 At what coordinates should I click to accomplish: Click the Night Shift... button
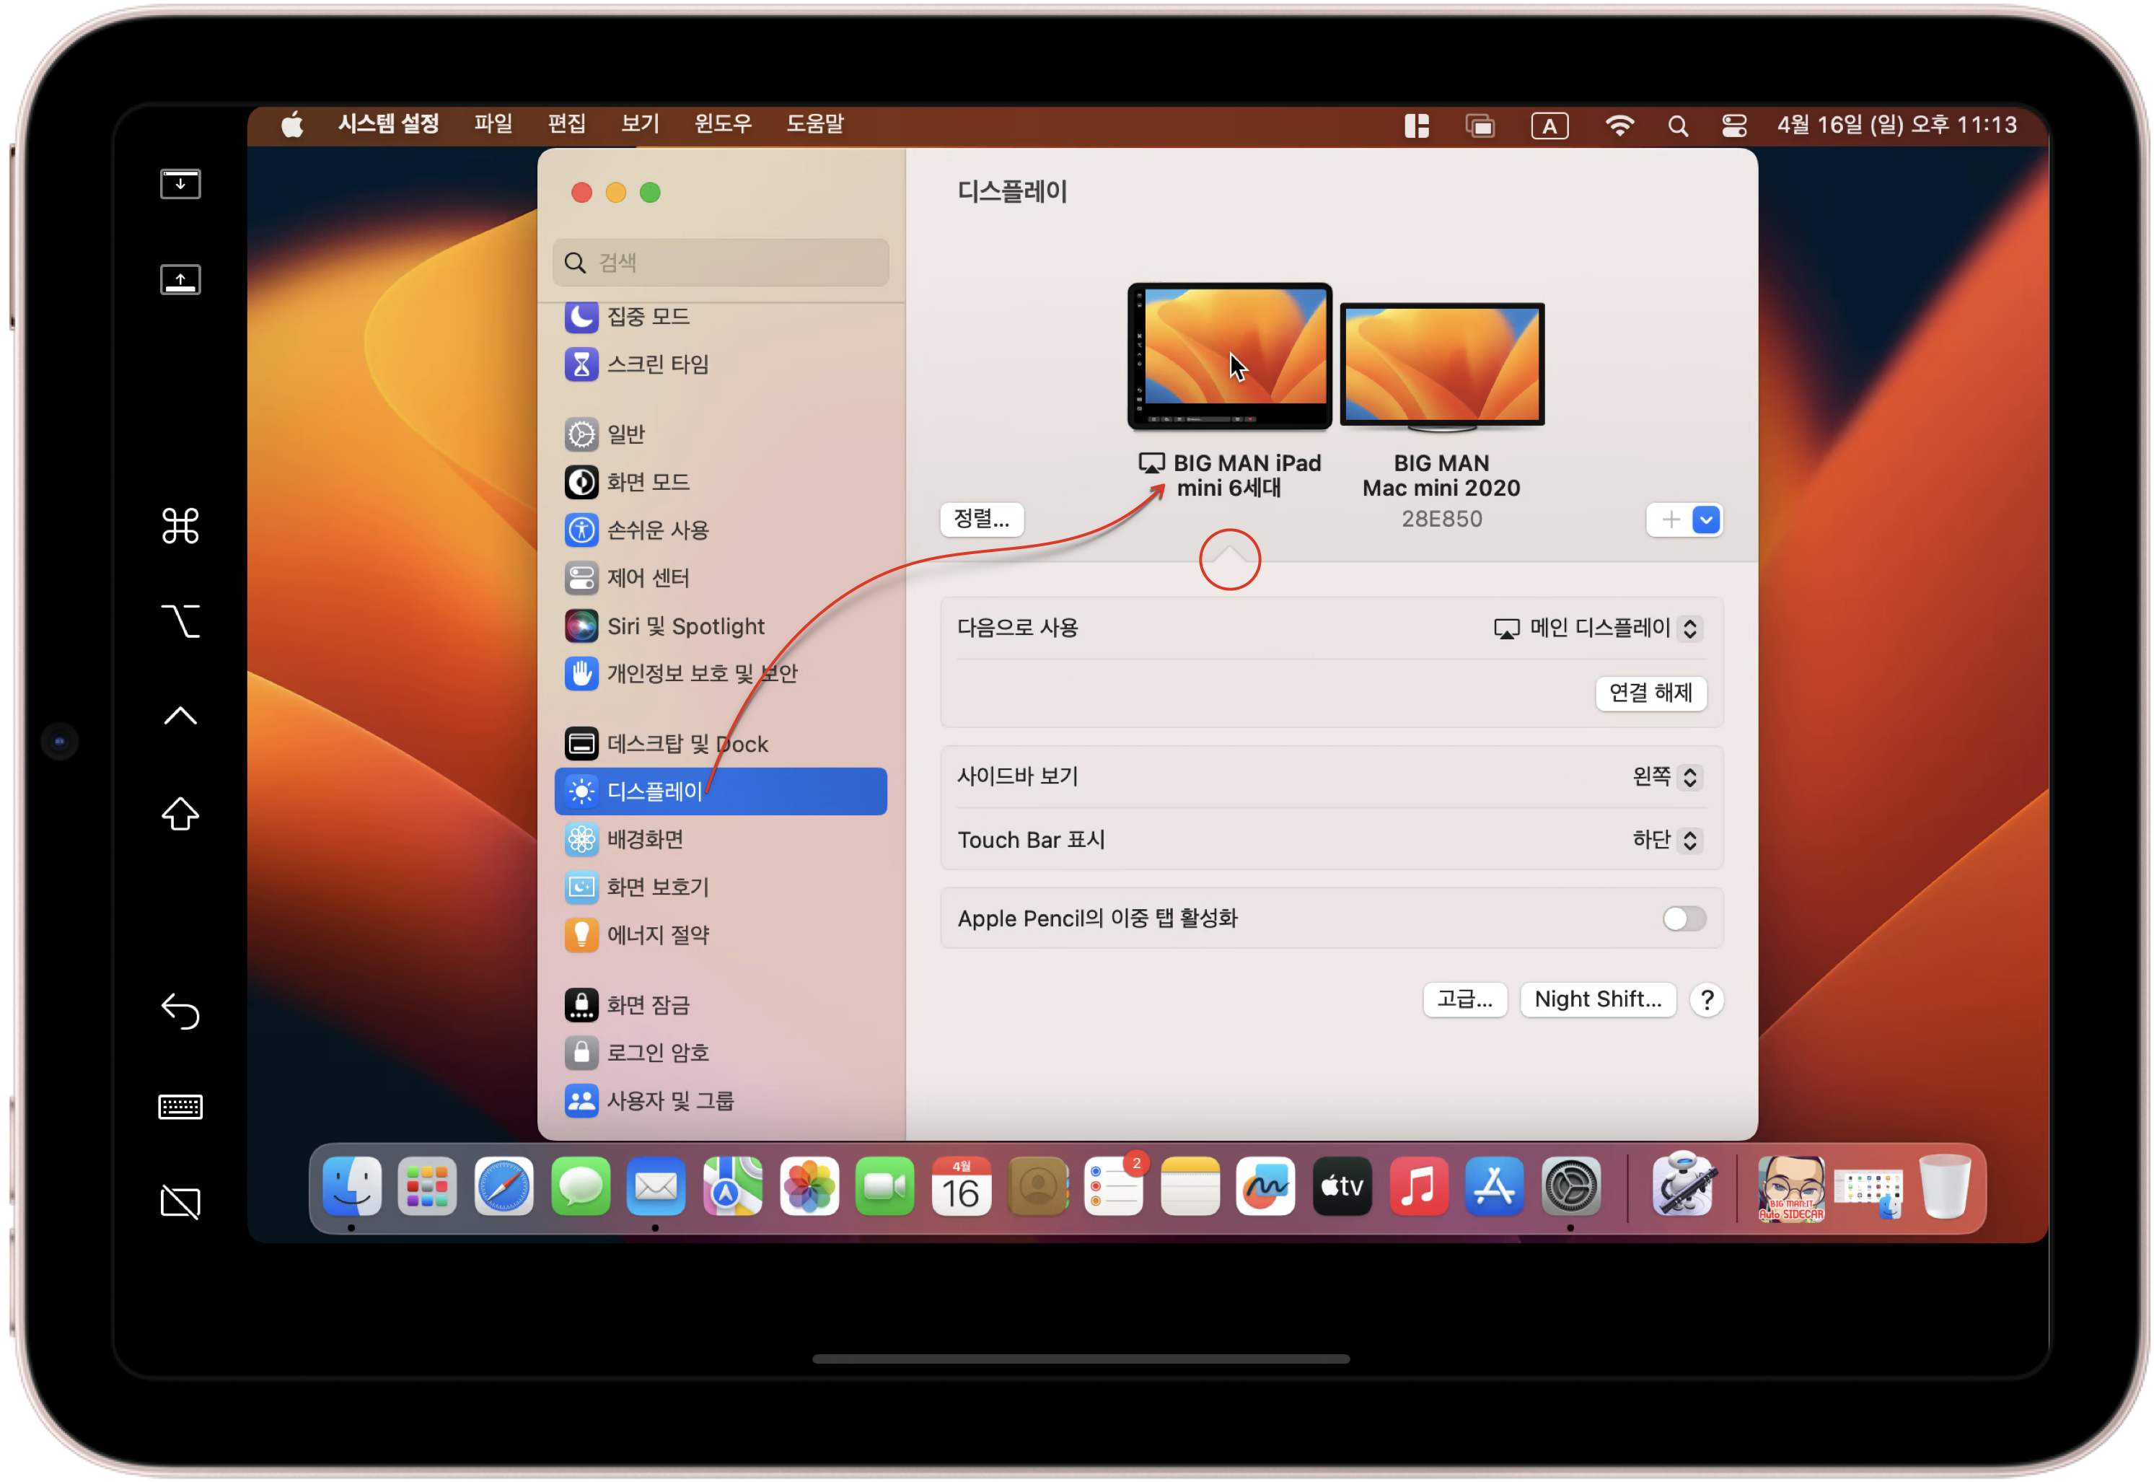(x=1597, y=999)
